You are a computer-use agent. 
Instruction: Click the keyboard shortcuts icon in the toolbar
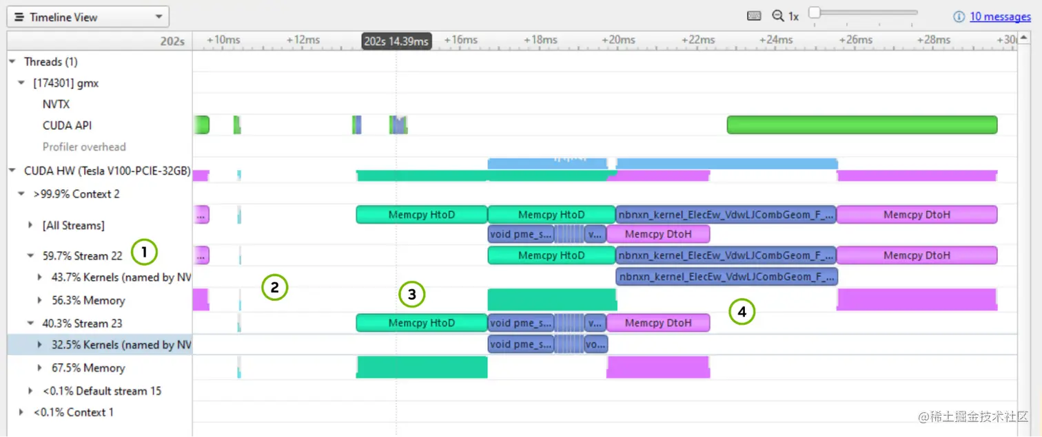pyautogui.click(x=755, y=15)
